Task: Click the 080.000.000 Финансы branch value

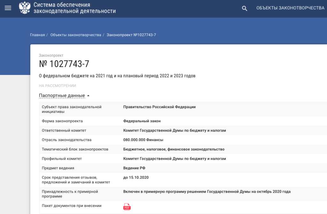Action: tap(143, 140)
